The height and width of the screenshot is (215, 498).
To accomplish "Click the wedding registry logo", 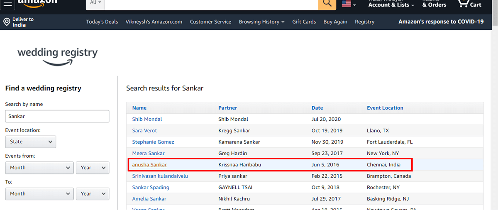I will pos(58,56).
